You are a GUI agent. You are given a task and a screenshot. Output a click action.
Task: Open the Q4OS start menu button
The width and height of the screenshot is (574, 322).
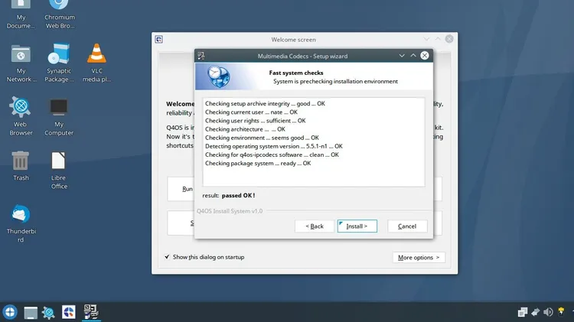tap(10, 312)
